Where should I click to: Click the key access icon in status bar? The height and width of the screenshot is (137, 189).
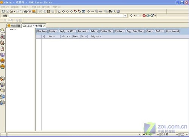145,134
